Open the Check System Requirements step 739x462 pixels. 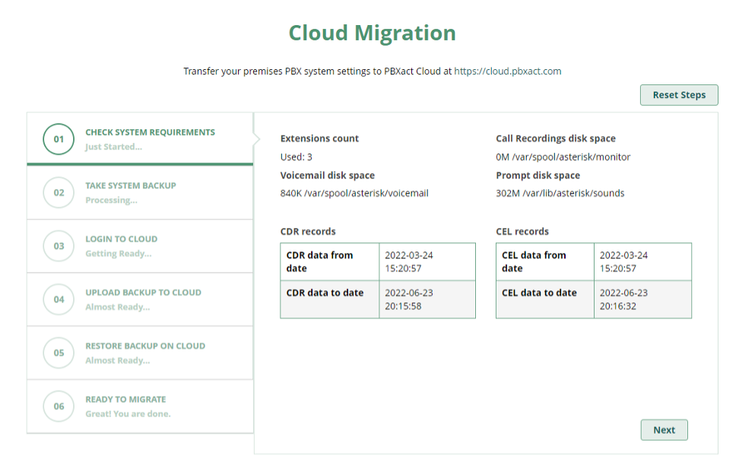click(140, 138)
